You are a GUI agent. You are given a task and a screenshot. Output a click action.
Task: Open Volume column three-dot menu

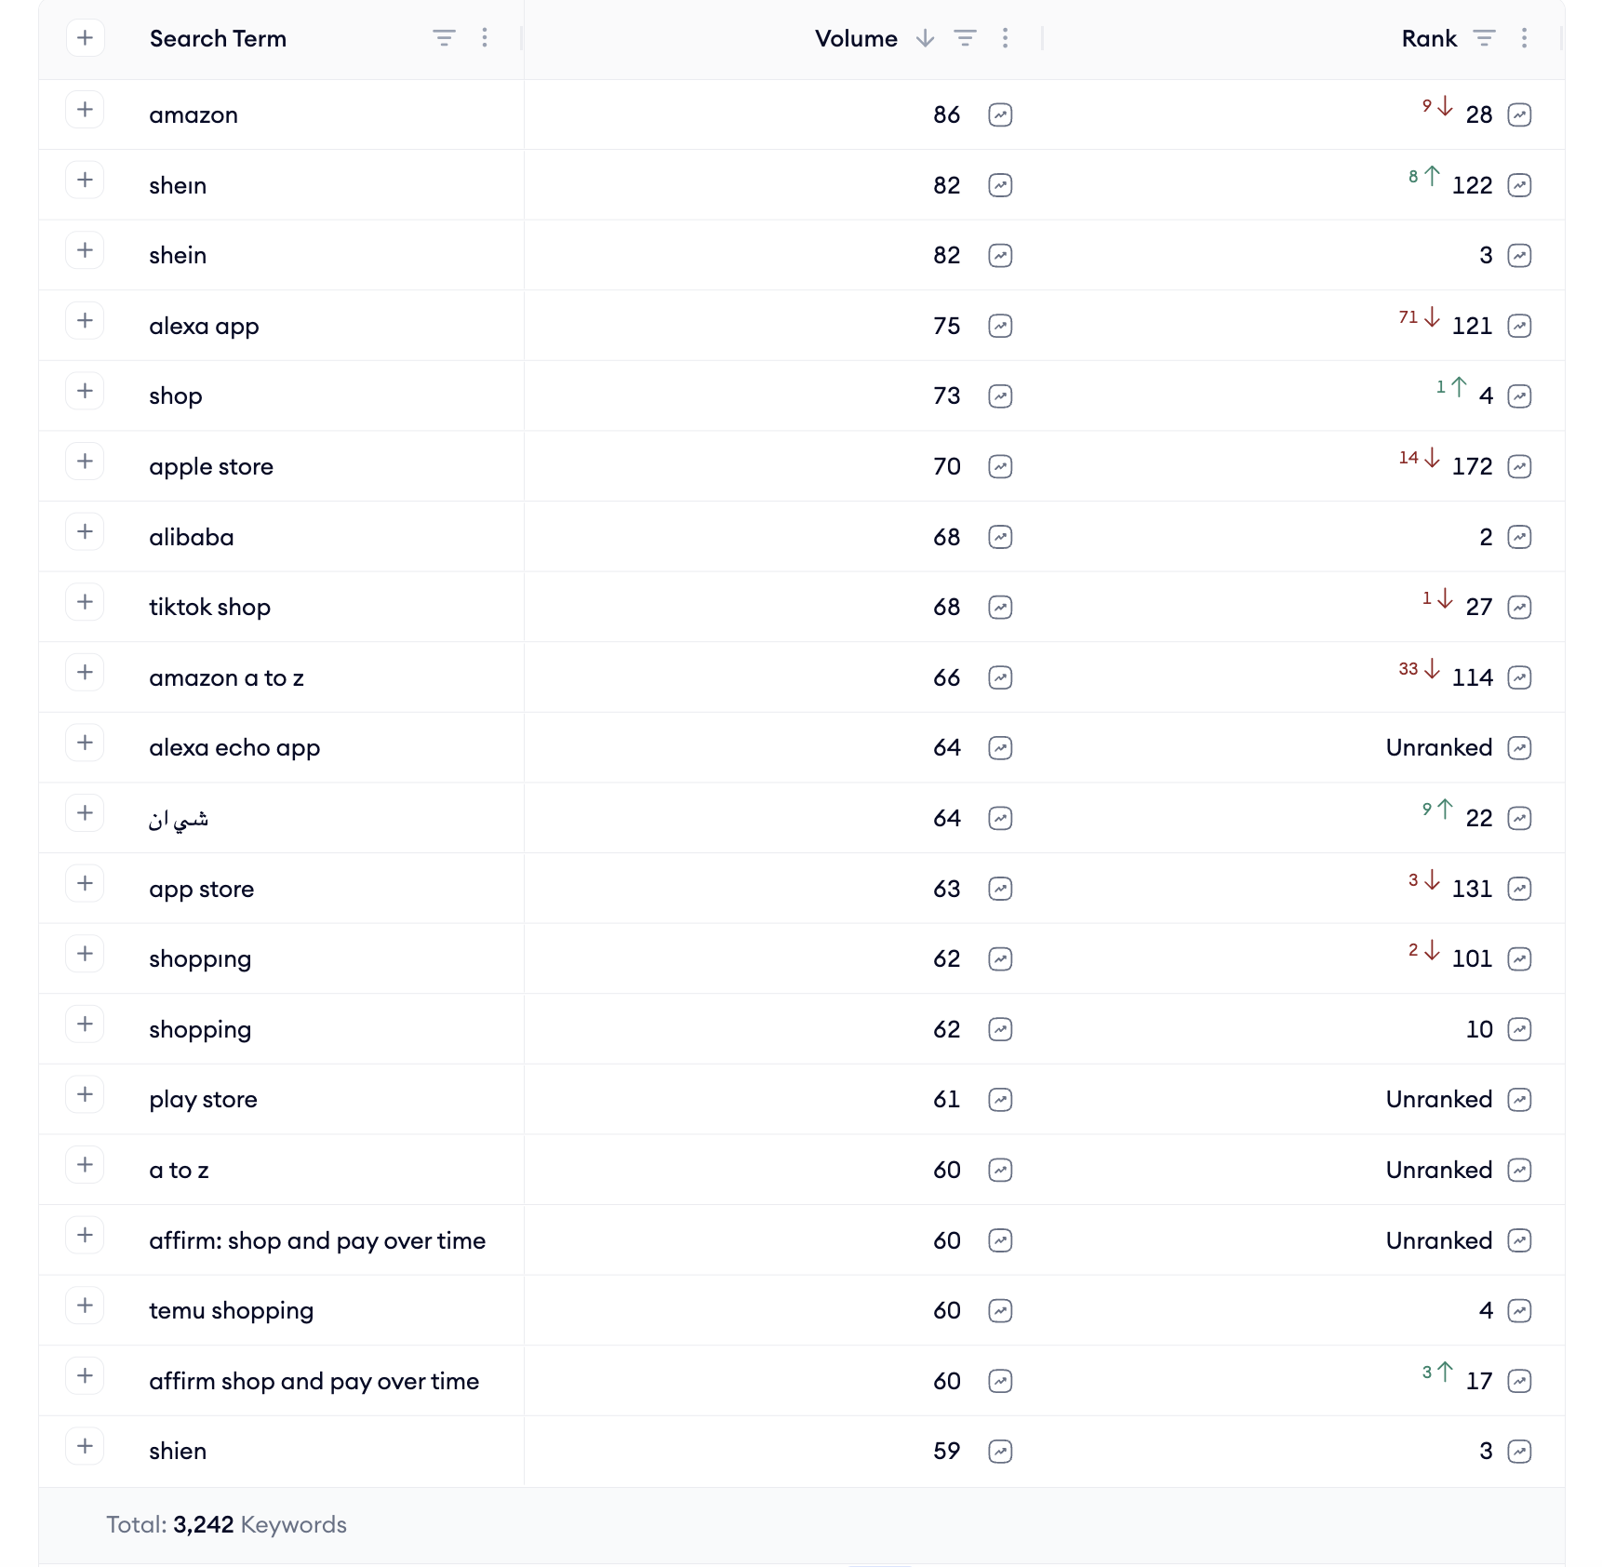pyautogui.click(x=1005, y=38)
